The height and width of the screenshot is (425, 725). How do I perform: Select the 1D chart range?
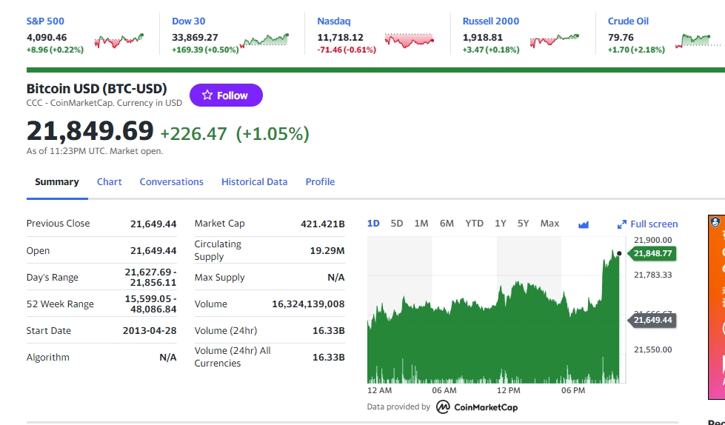373,224
